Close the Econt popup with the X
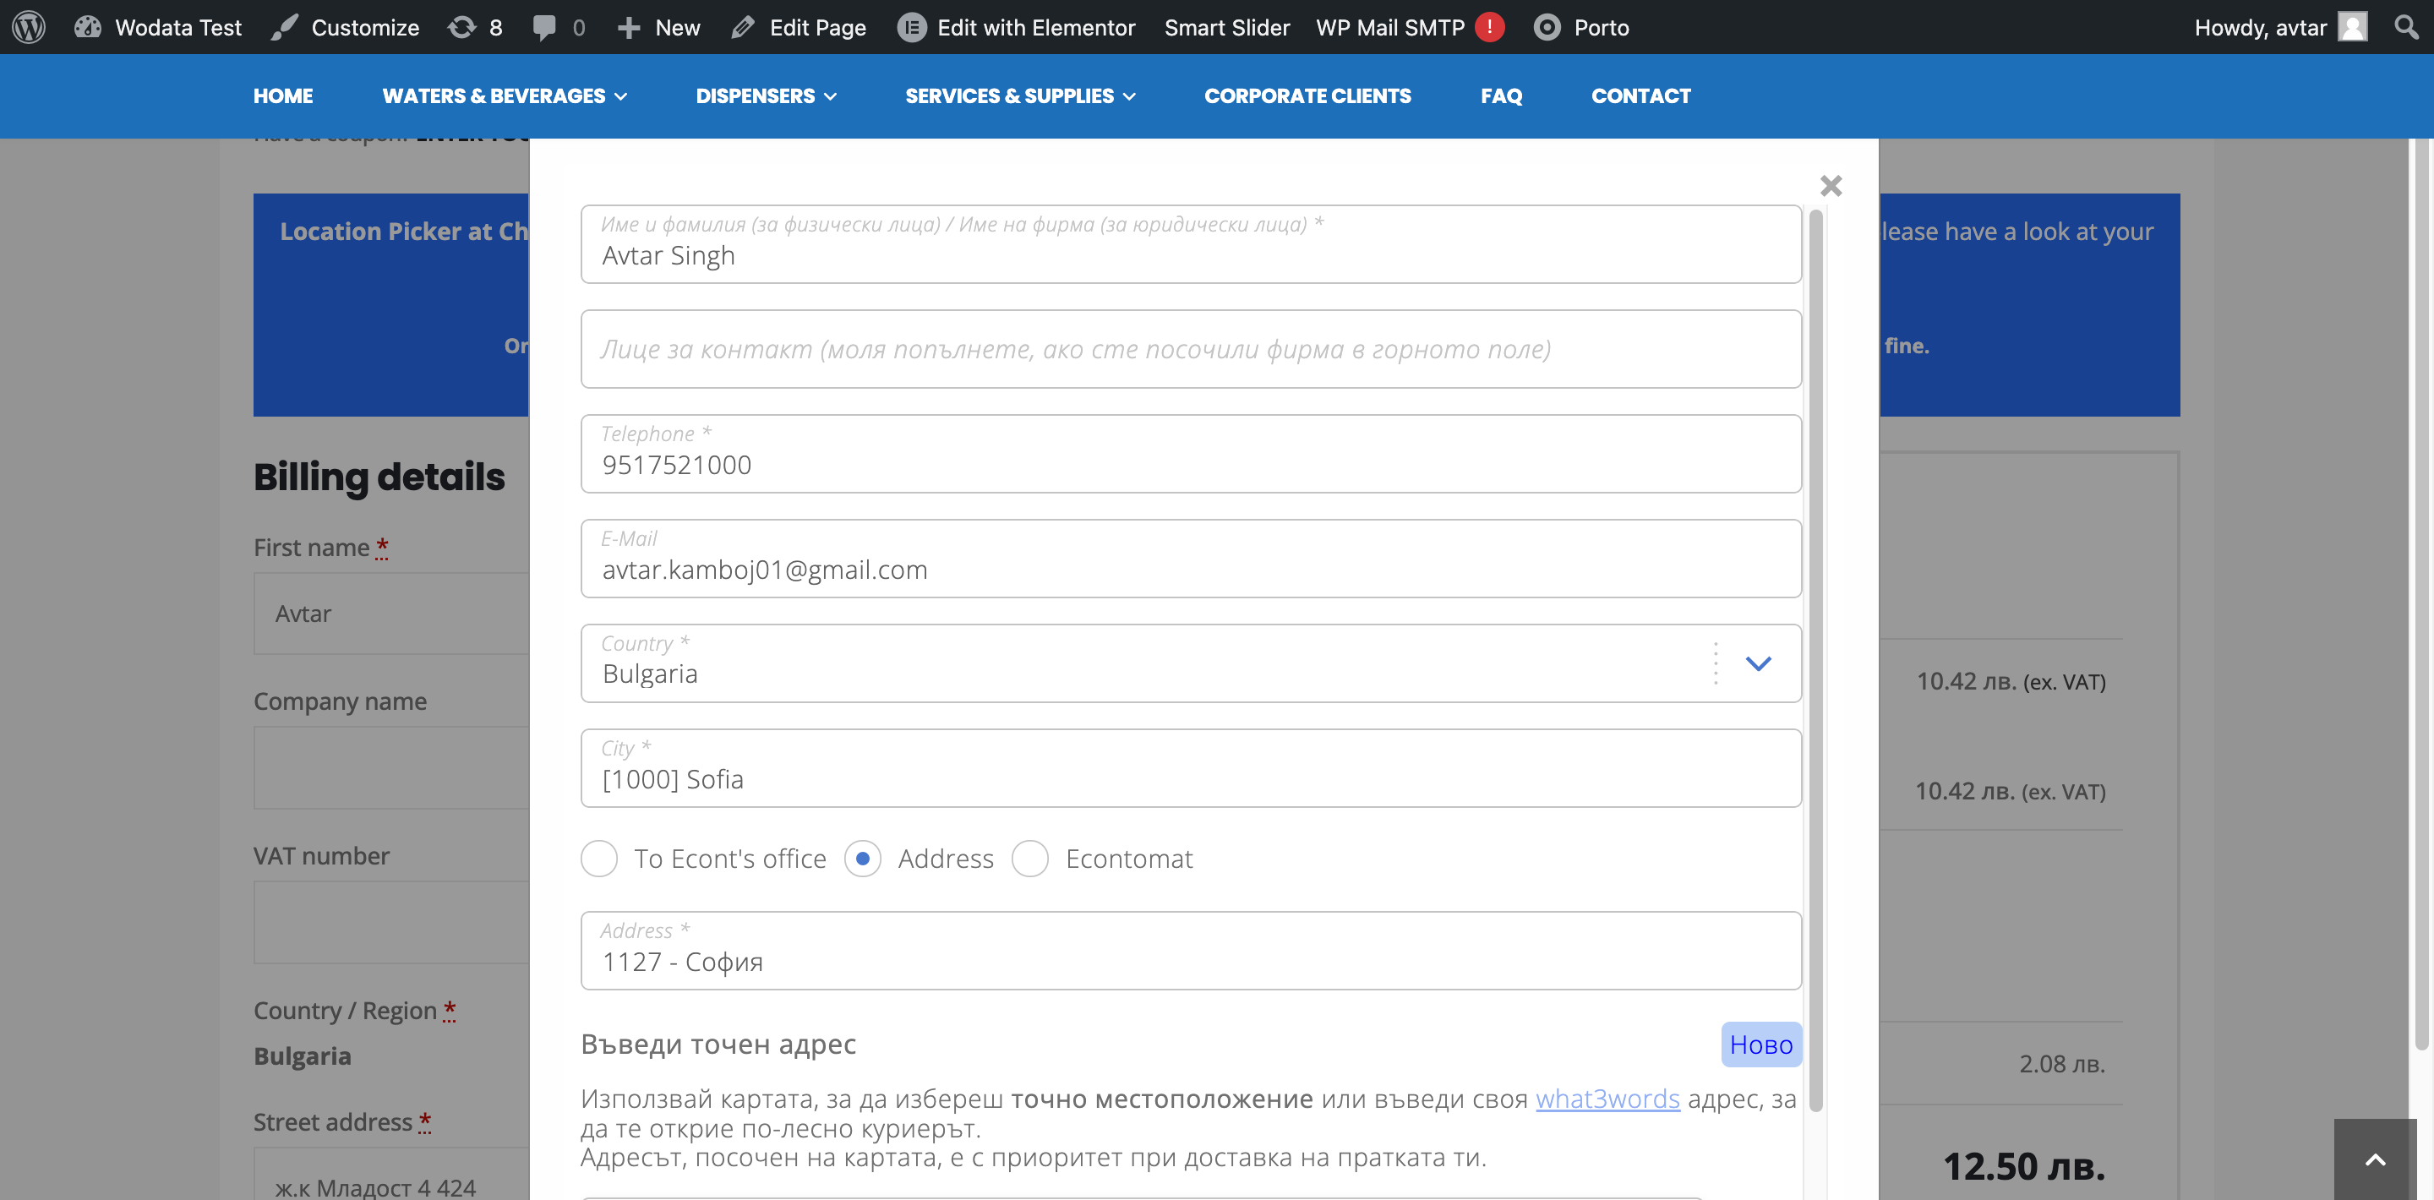This screenshot has width=2434, height=1200. 1831,186
